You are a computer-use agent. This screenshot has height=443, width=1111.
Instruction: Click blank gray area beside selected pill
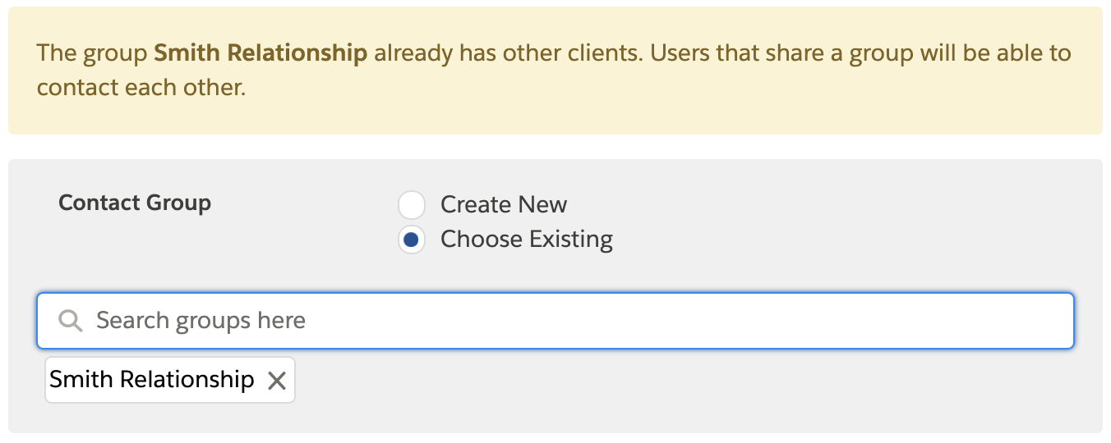point(682,381)
